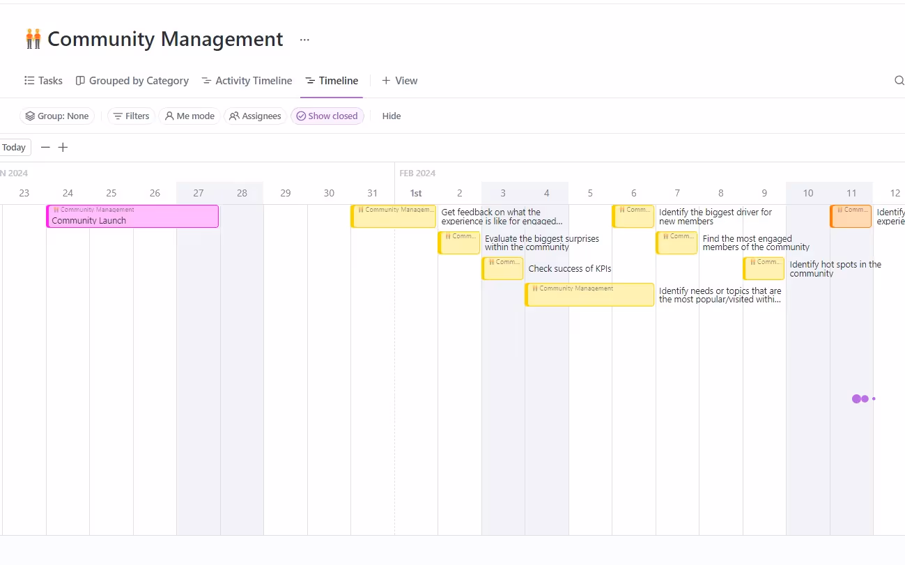Switch to the Activity Timeline tab
This screenshot has height=565, width=905.
247,80
